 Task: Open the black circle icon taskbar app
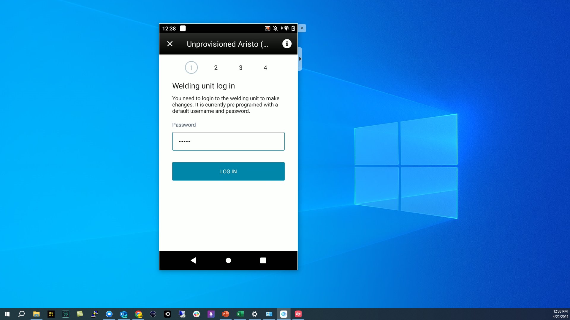(167, 314)
